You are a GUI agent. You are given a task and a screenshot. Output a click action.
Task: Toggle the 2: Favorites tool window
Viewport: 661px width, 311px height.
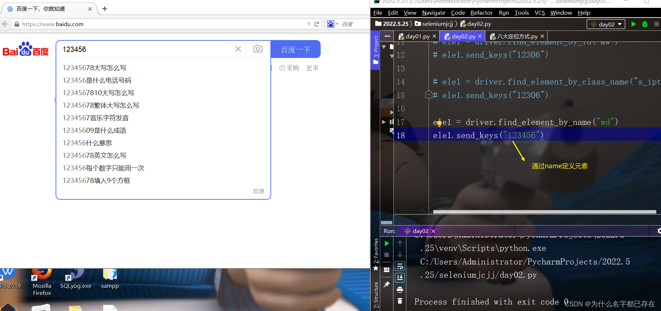tap(376, 254)
